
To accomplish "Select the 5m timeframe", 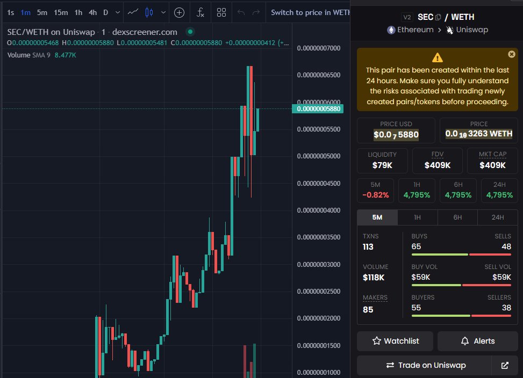I will click(42, 13).
